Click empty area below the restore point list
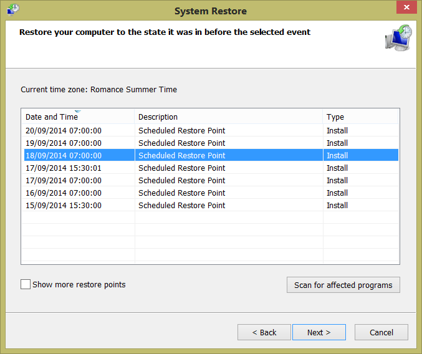The height and width of the screenshot is (354, 422). 210,240
